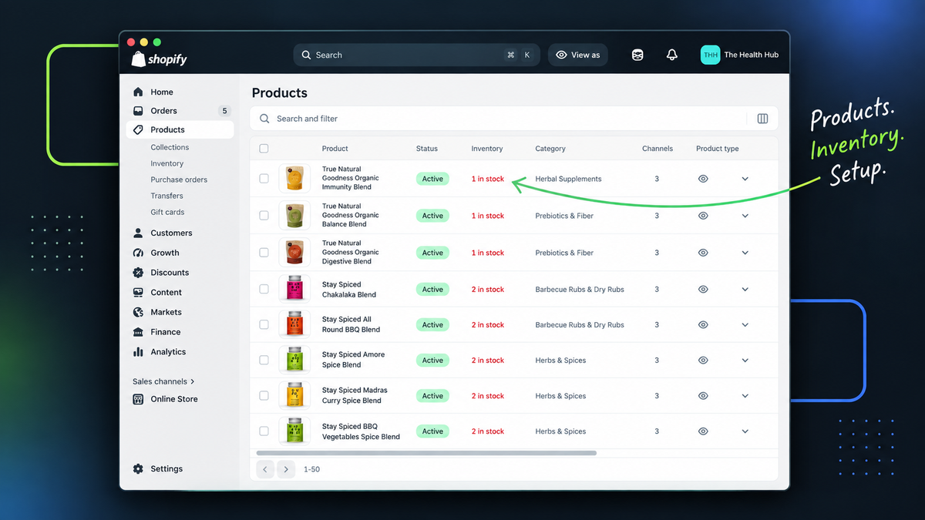Open the Sidekick assistant icon in header
The height and width of the screenshot is (520, 925).
[x=637, y=55]
